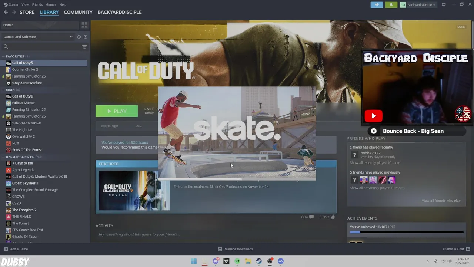The width and height of the screenshot is (474, 267).
Task: Click the Manage Downloads icon
Action: tap(220, 249)
